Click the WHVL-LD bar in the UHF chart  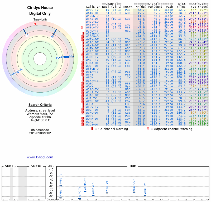(x=93, y=195)
